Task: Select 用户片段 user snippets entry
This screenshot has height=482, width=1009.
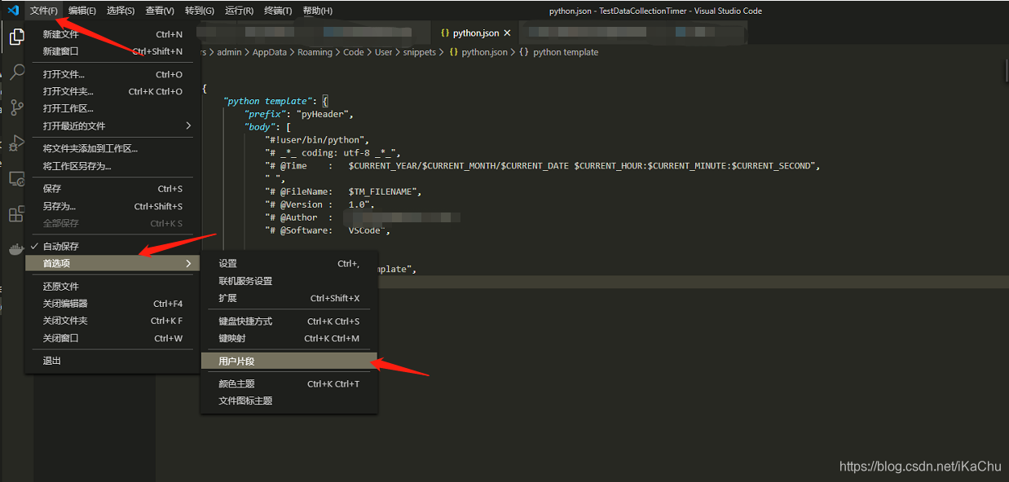Action: tap(289, 361)
